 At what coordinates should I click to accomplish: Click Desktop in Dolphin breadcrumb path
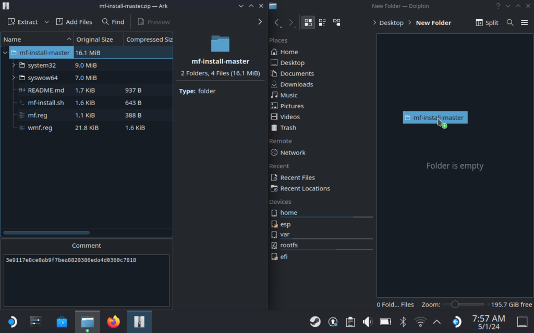(391, 23)
